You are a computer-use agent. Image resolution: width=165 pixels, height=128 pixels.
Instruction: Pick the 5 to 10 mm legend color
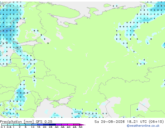[x=28, y=125]
